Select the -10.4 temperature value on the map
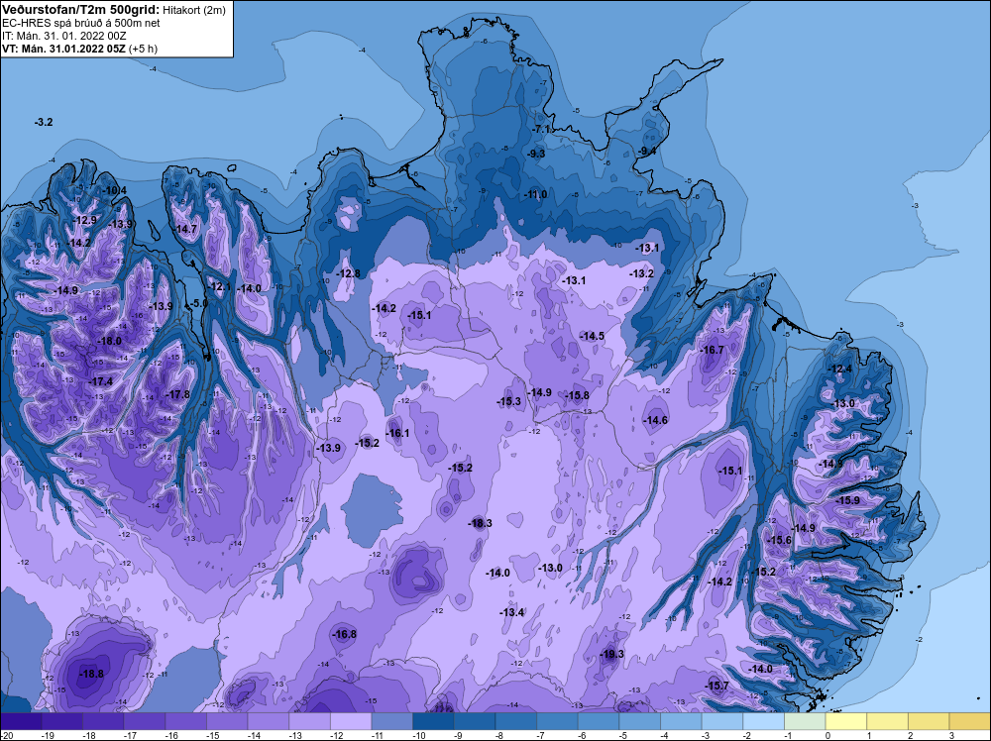The width and height of the screenshot is (991, 741). click(114, 191)
